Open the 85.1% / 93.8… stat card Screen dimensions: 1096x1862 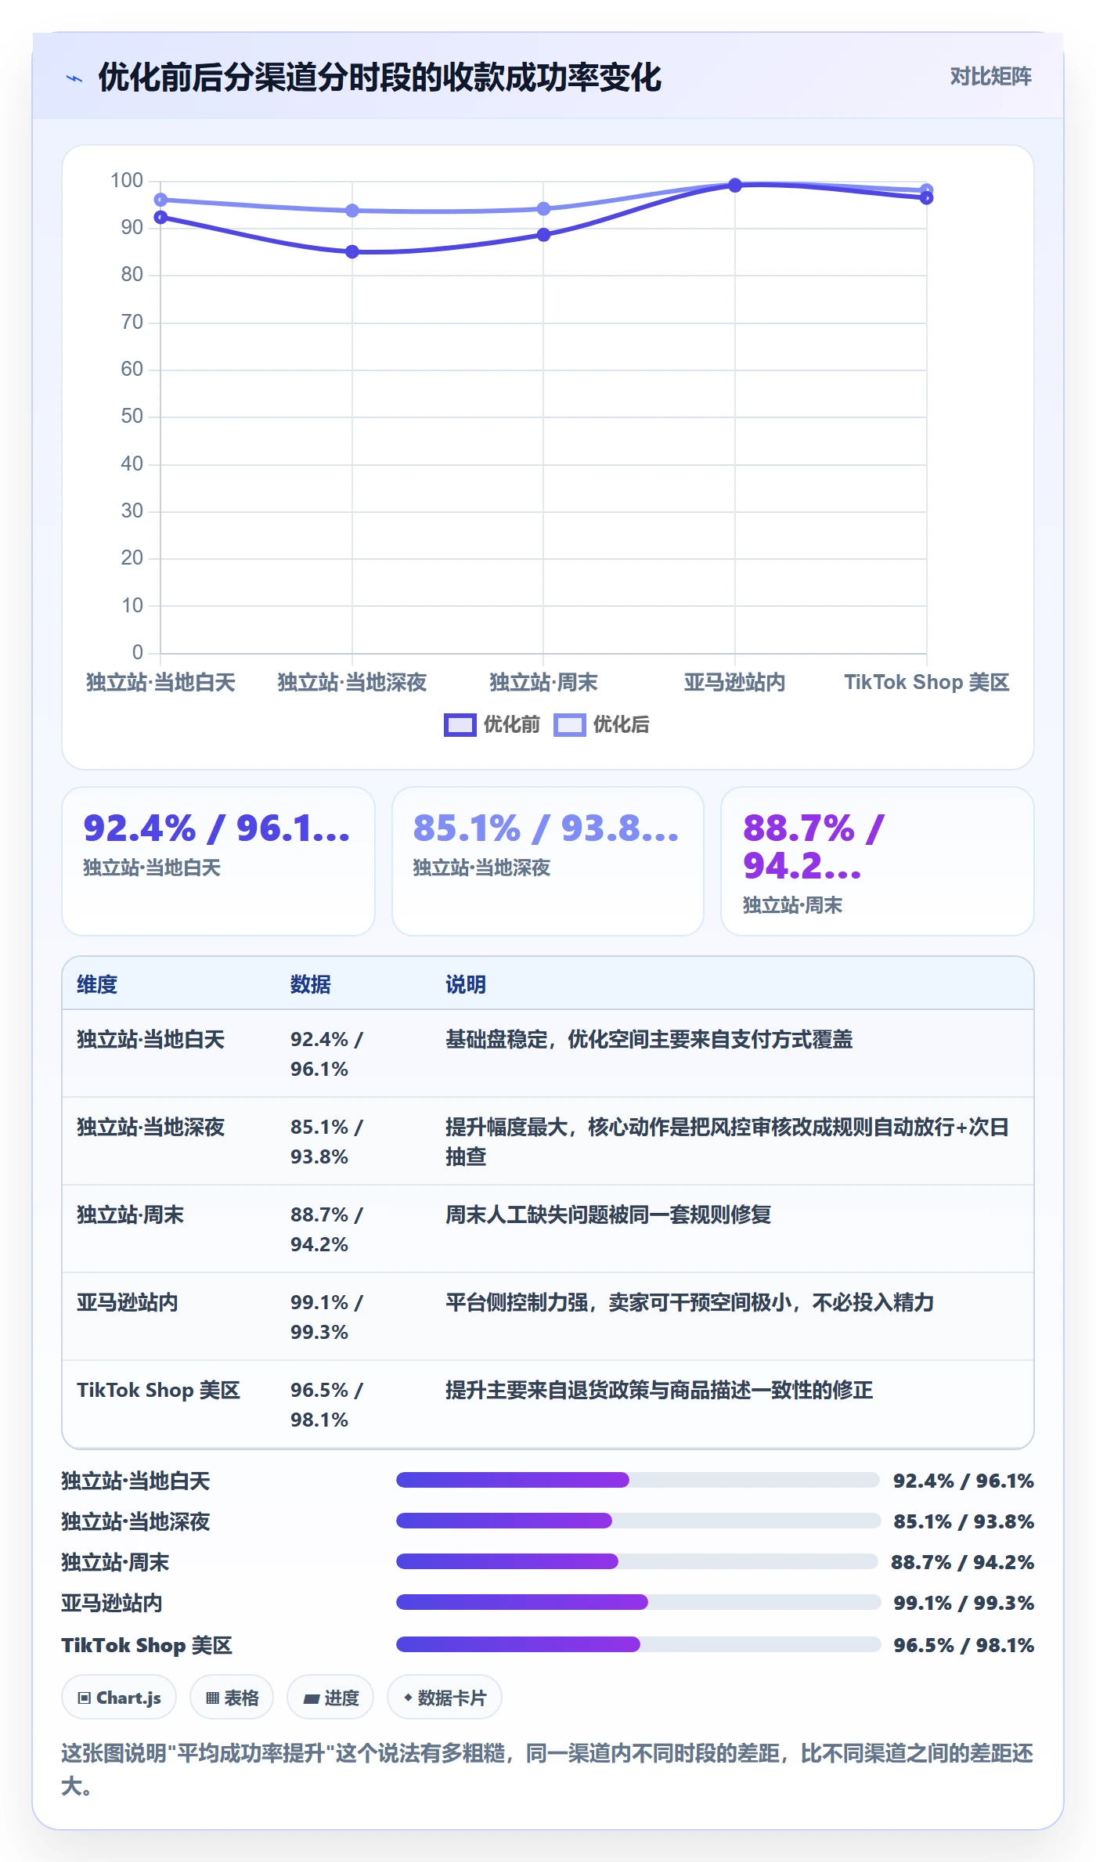(x=548, y=861)
